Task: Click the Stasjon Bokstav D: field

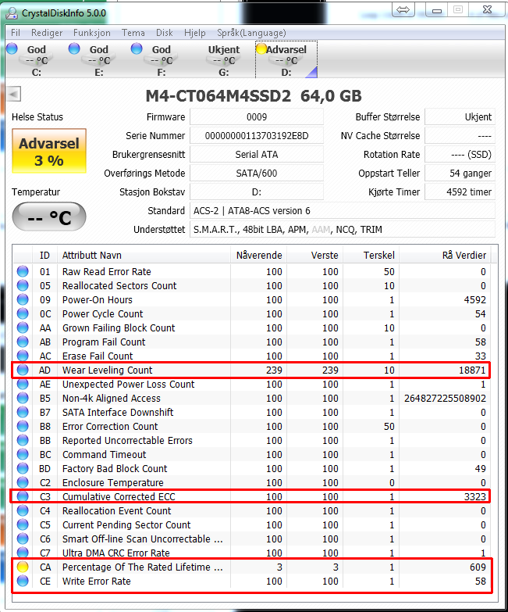Action: click(257, 192)
